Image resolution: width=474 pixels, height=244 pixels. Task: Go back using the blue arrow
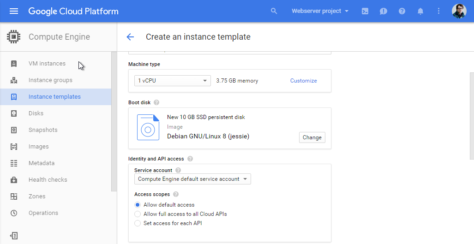pos(130,37)
